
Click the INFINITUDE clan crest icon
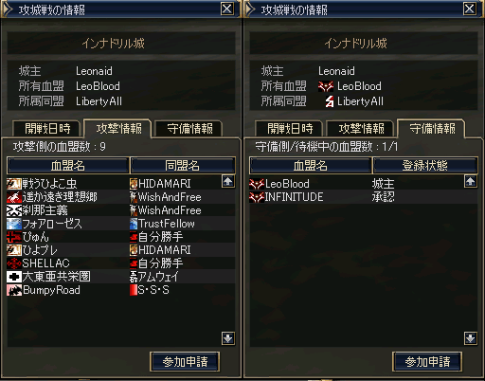pyautogui.click(x=257, y=197)
